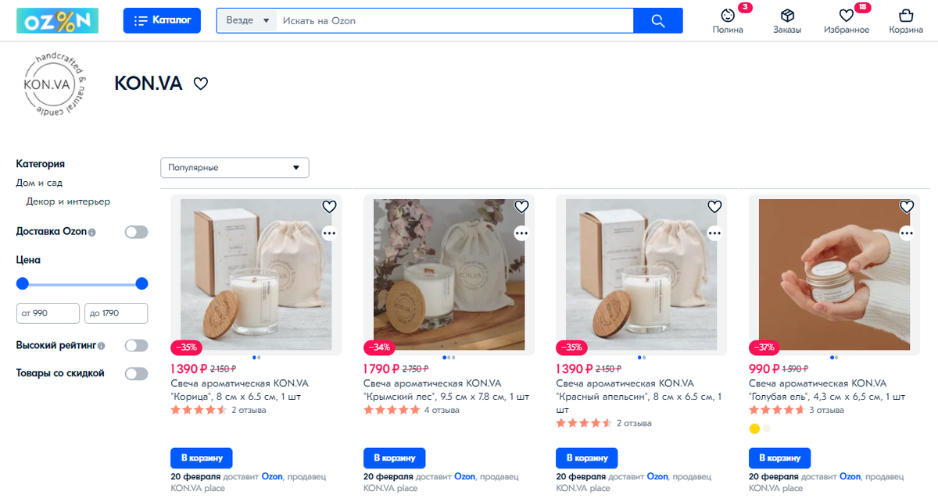The height and width of the screenshot is (502, 938).
Task: Click left handle of price slider
Action: [23, 283]
